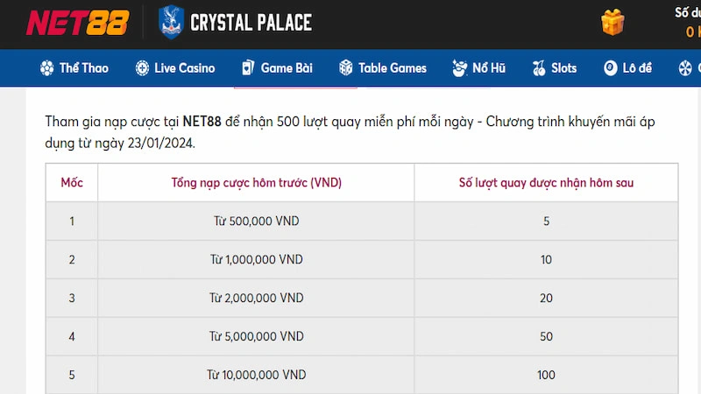
Task: Click the soccer ball Thể Thao icon
Action: click(x=47, y=68)
